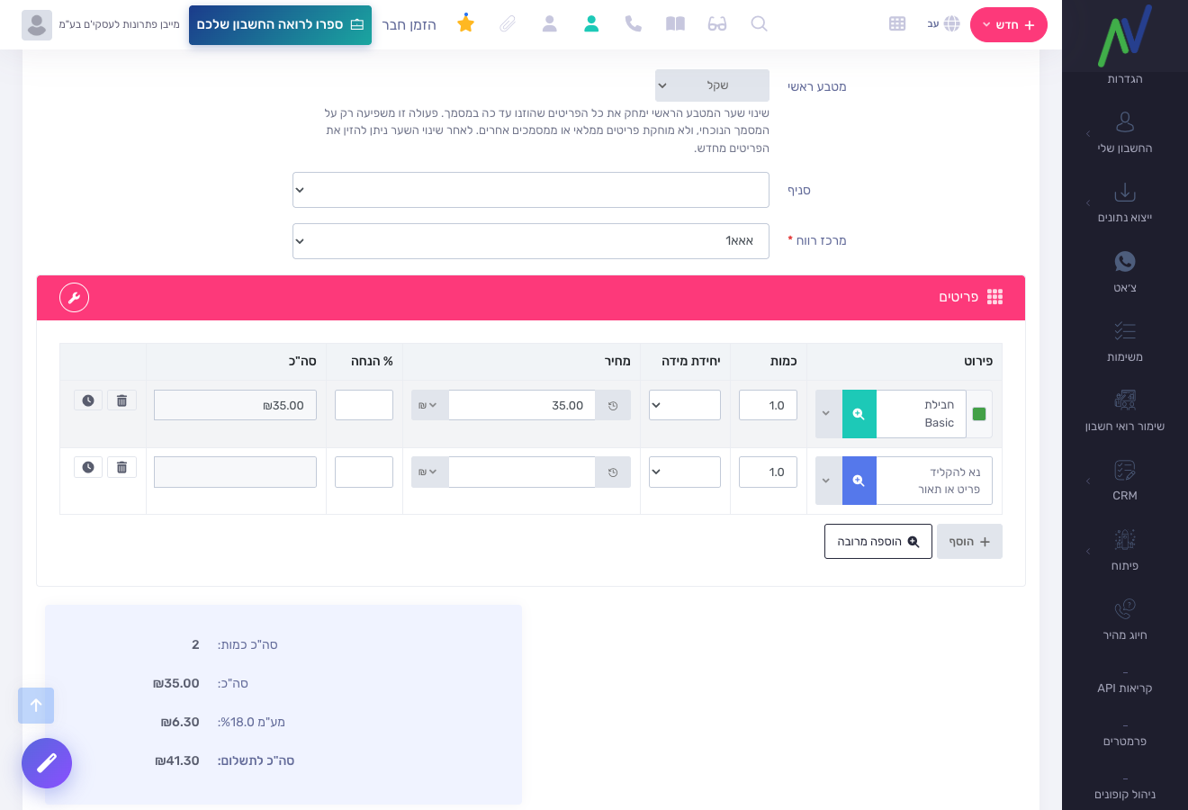
Task: Click discount field on empty item row
Action: pos(364,472)
